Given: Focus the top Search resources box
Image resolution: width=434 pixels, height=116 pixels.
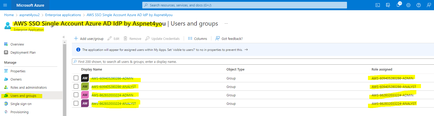Looking at the screenshot, I should pos(245,5).
